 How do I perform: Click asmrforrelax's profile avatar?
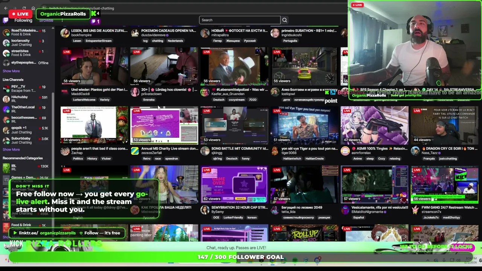[345, 151]
